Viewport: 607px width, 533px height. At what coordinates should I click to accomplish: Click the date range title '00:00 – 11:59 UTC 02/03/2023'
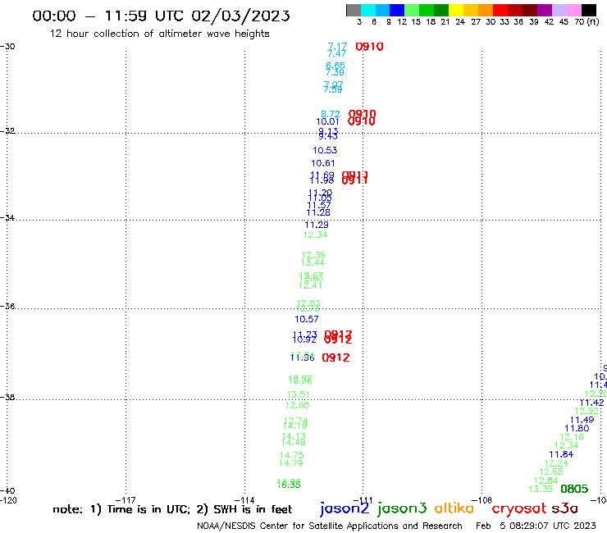(x=161, y=16)
